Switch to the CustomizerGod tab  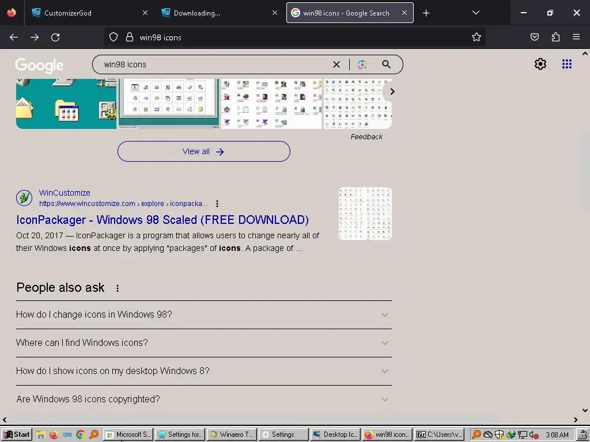pyautogui.click(x=89, y=13)
